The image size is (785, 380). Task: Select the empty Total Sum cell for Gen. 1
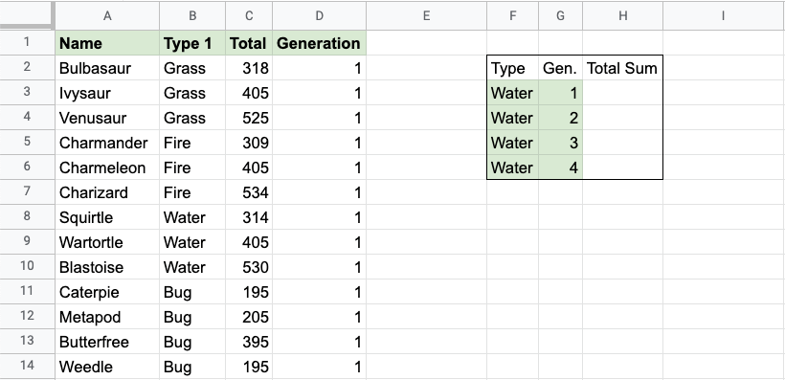[x=623, y=93]
